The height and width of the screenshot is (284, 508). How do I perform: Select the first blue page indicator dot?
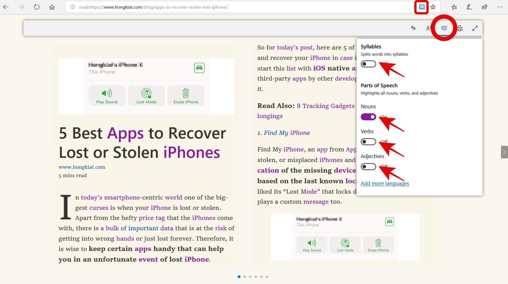[239, 277]
